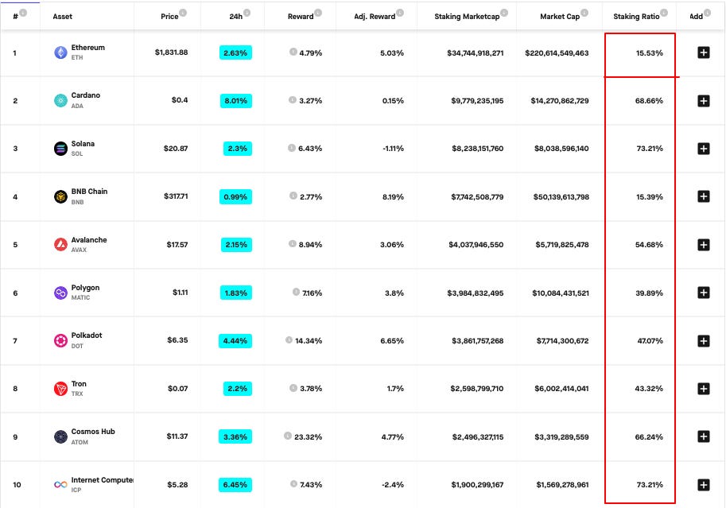The image size is (726, 508).
Task: Click Cardano's 8.01% 24h change badge
Action: pos(236,100)
